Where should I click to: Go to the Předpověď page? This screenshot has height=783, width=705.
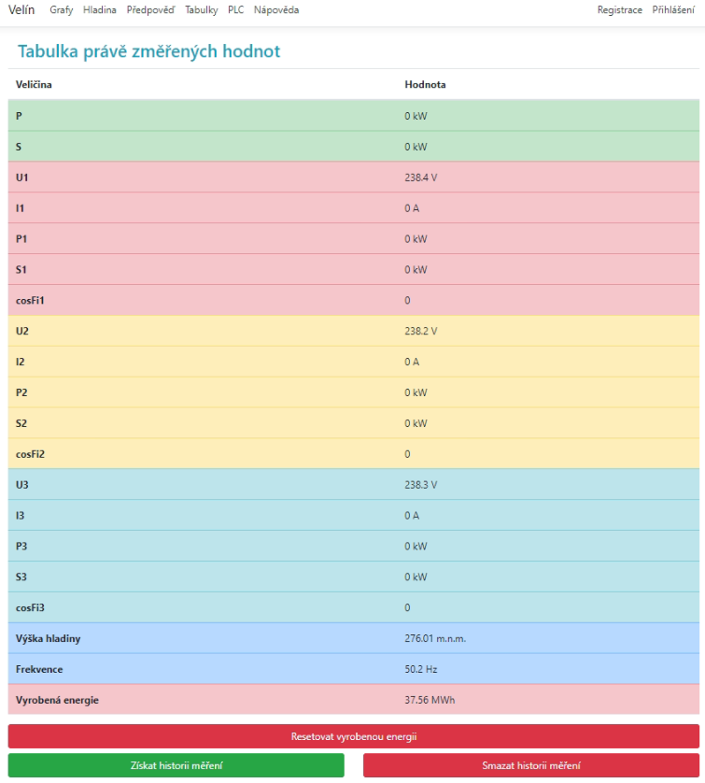[150, 10]
